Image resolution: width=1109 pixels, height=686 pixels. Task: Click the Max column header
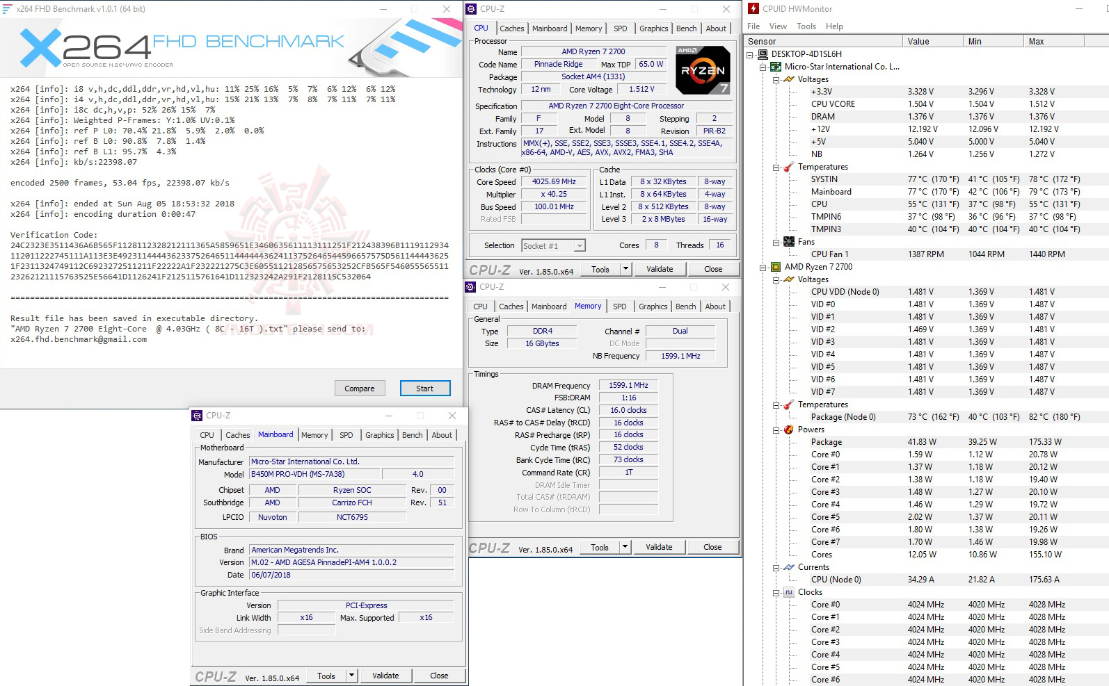tap(1054, 42)
